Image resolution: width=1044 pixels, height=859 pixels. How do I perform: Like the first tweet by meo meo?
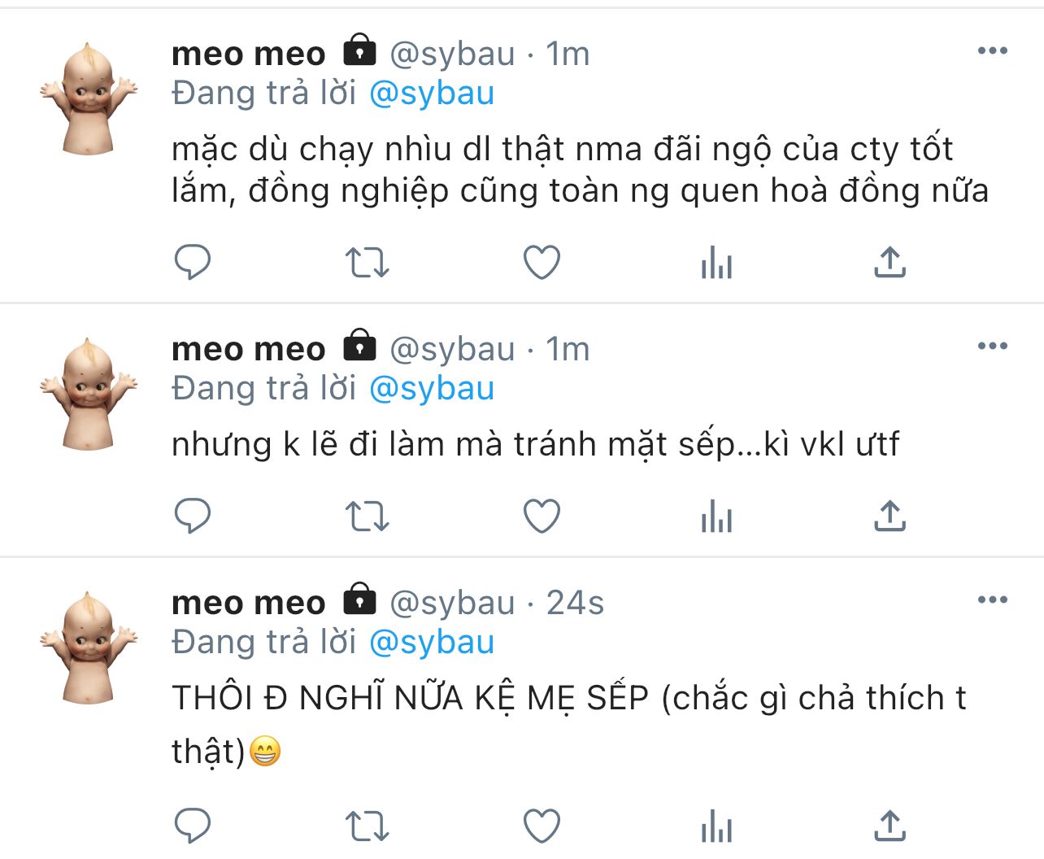542,262
